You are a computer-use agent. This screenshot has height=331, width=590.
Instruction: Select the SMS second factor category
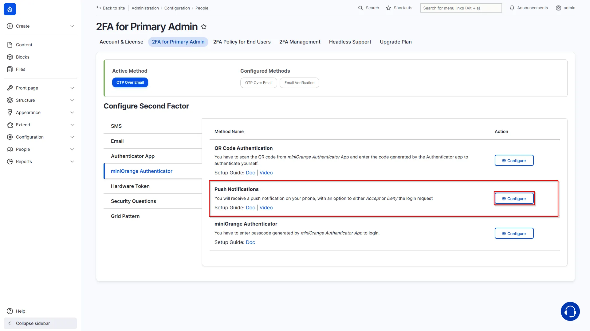click(x=153, y=126)
